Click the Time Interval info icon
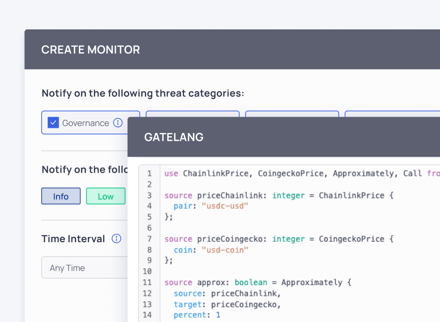Viewport: 440px width, 322px height. coord(116,239)
